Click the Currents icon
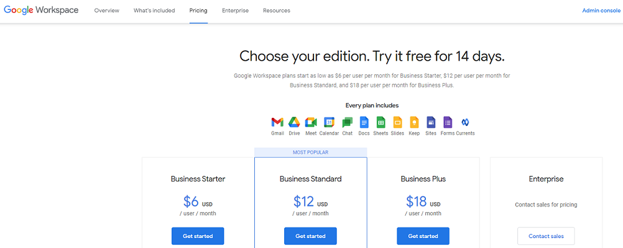The width and height of the screenshot is (623, 248). click(465, 122)
